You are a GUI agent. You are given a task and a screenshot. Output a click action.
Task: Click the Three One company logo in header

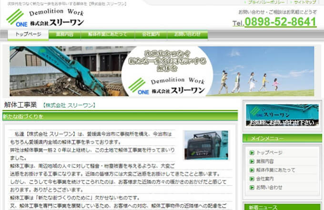pyautogui.click(x=45, y=18)
